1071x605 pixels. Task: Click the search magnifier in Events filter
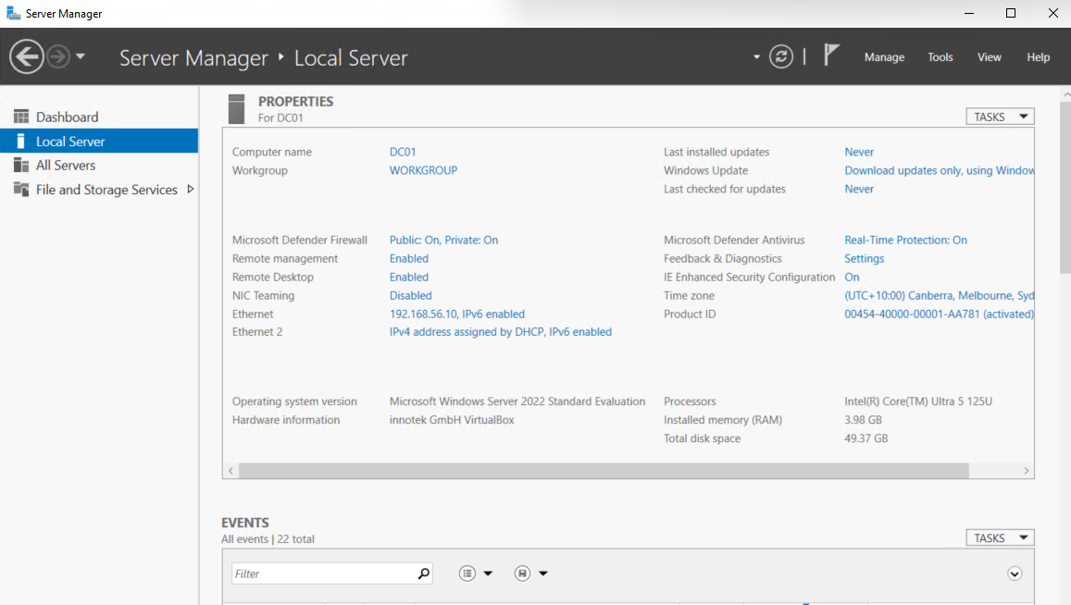tap(423, 573)
